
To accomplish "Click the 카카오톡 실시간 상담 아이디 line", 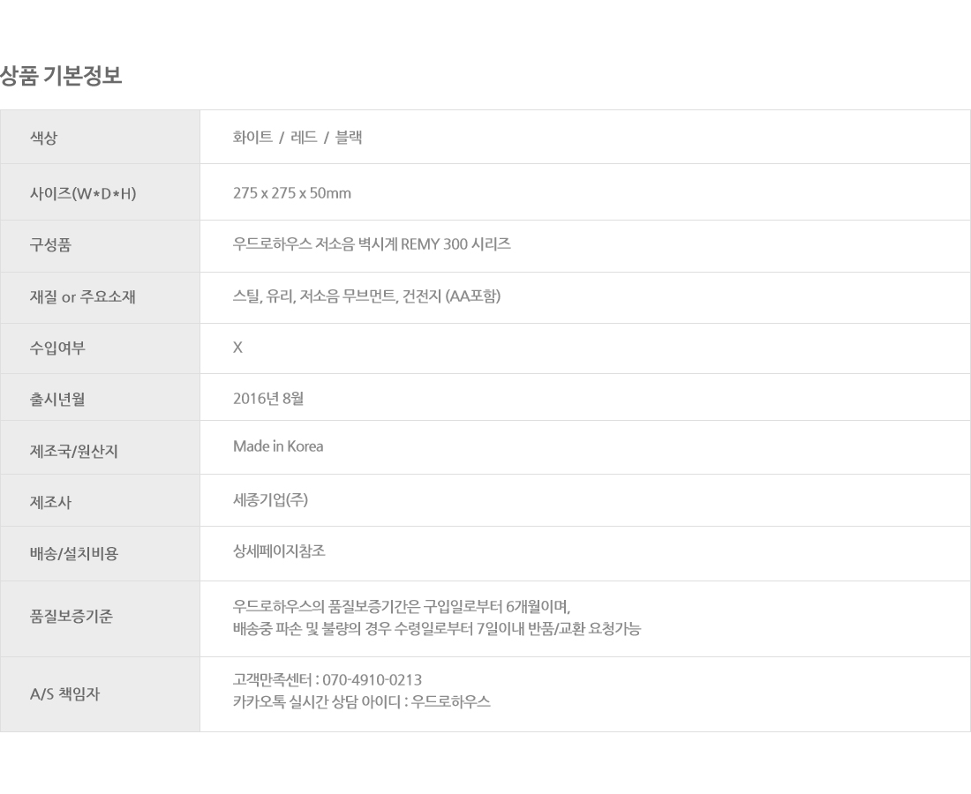I will pyautogui.click(x=362, y=701).
